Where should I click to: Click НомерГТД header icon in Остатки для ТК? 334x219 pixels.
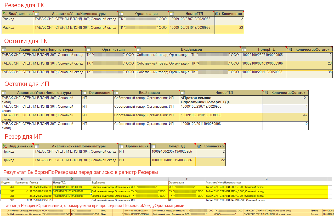click(244, 49)
